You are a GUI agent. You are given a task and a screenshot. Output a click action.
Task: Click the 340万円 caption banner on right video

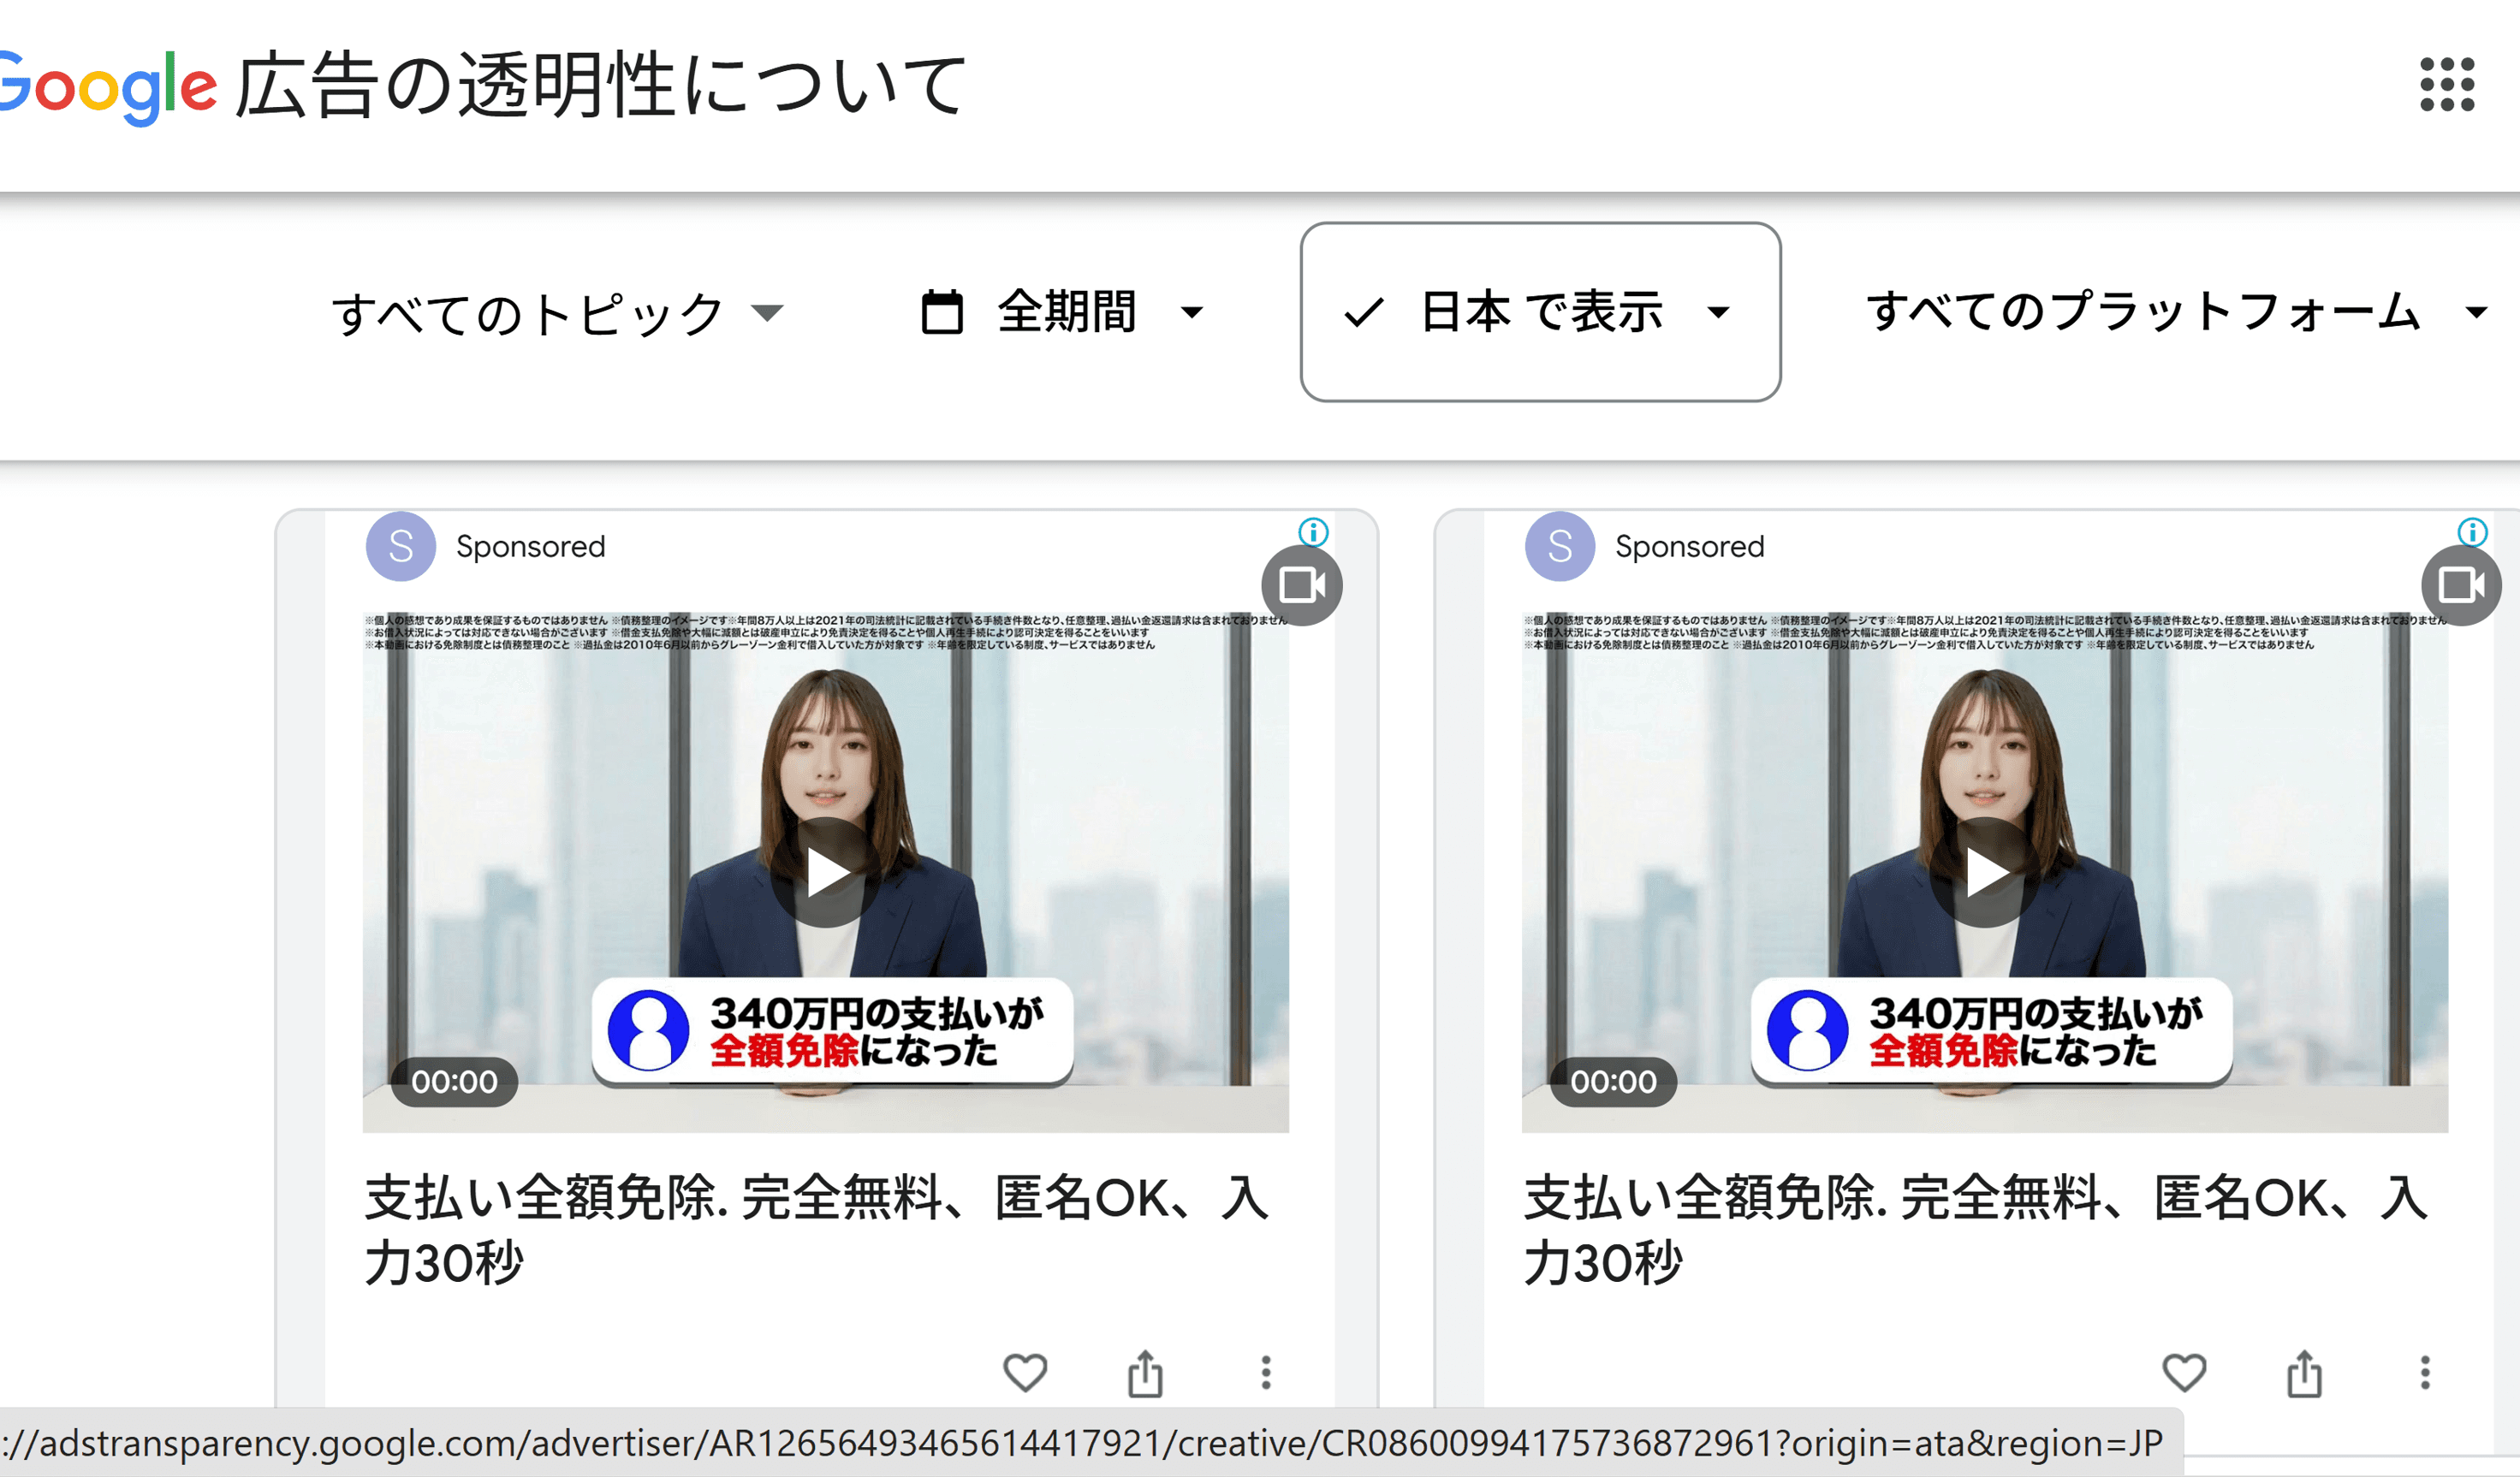[1991, 1032]
